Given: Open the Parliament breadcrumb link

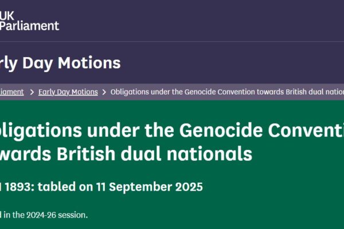Looking at the screenshot, I should click(x=11, y=92).
